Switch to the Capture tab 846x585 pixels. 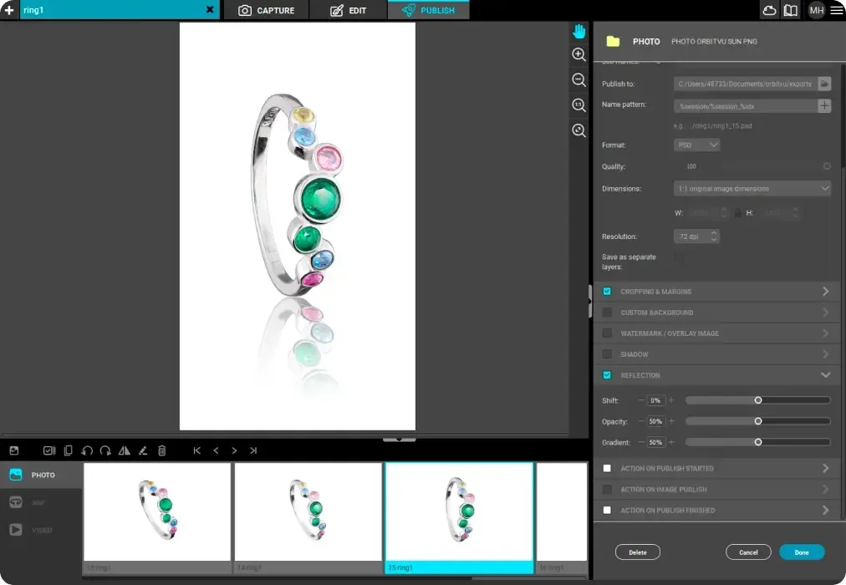(x=267, y=10)
